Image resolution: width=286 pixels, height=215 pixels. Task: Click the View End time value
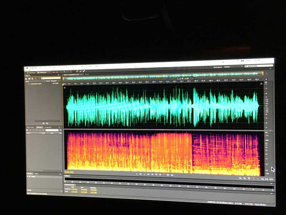click(84, 192)
